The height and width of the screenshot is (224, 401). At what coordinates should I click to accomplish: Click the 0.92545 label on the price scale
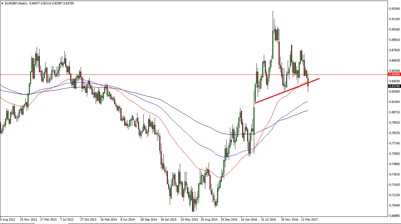[x=394, y=9]
